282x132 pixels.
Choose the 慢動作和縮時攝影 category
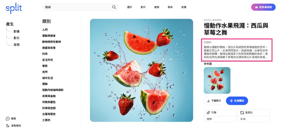tap(53, 90)
